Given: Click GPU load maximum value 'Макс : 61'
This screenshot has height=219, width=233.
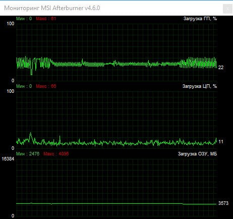Looking at the screenshot, I should [46, 19].
